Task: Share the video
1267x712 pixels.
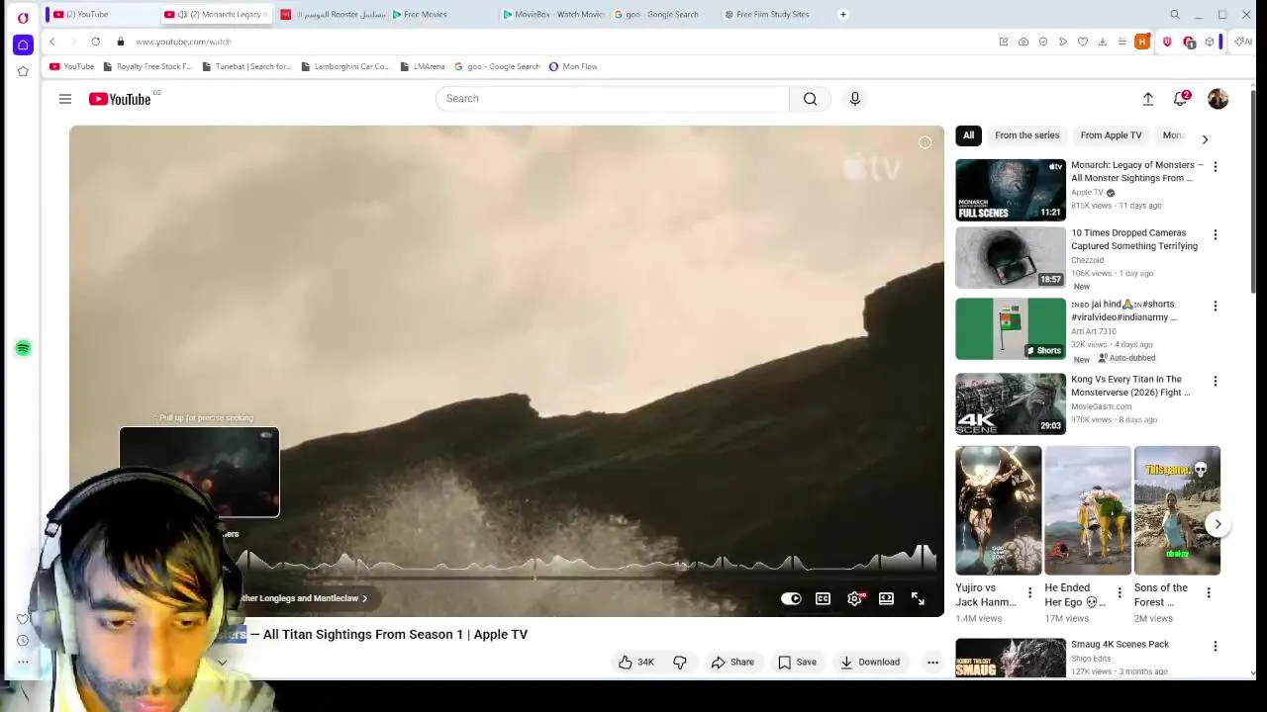Action: [732, 663]
